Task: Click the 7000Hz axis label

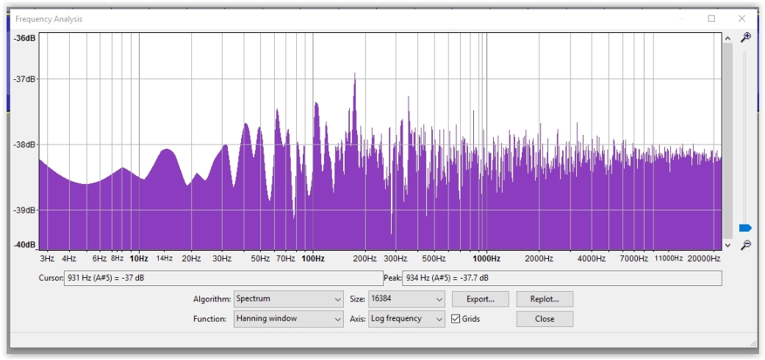Action: [x=633, y=259]
